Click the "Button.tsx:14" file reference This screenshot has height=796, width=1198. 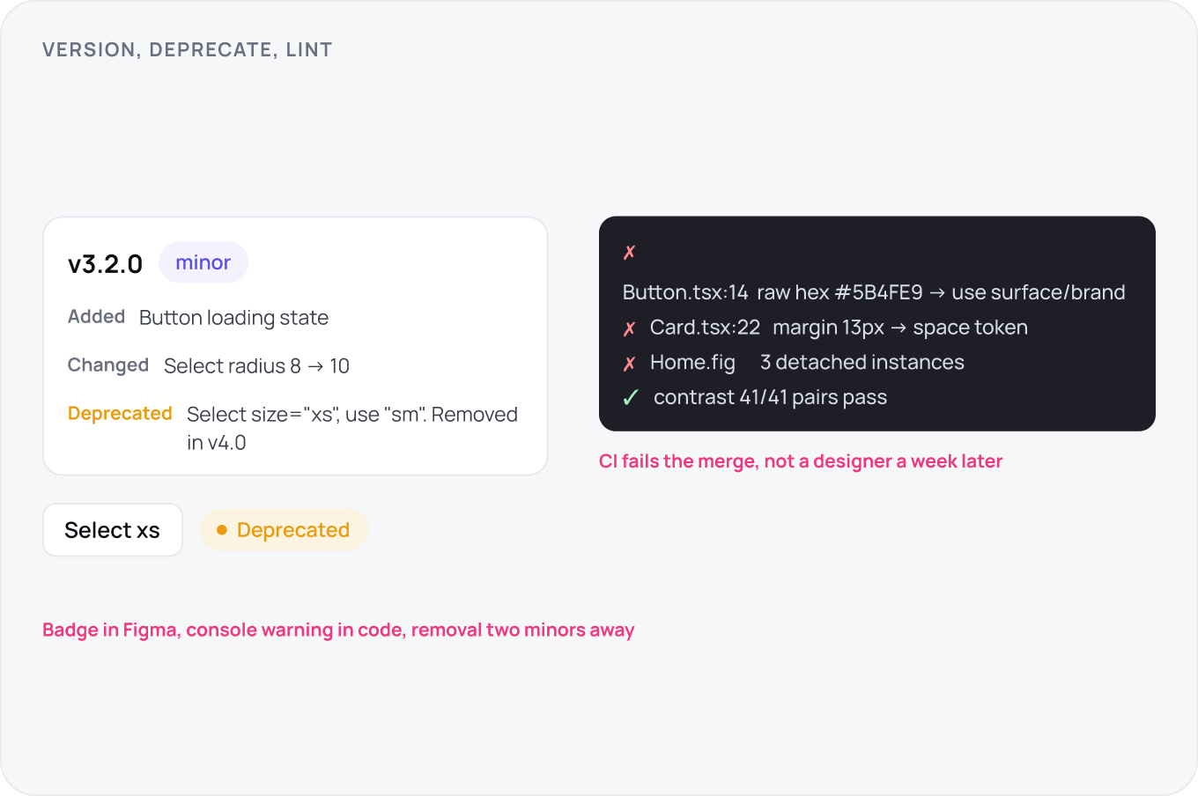pos(685,292)
